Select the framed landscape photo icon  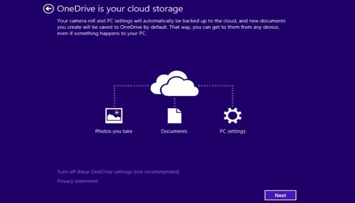pyautogui.click(x=114, y=116)
